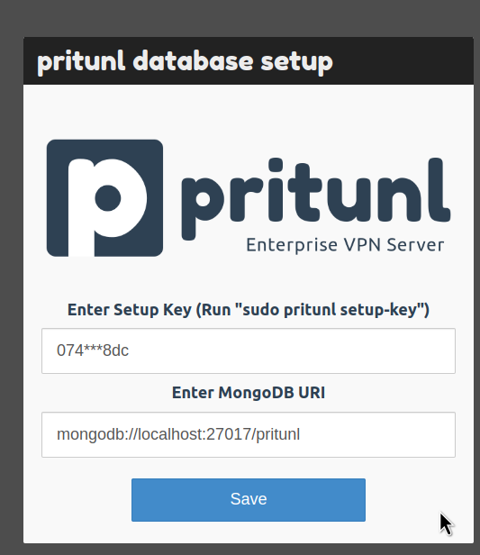Place cursor on the '074***8dc' key text

click(93, 350)
